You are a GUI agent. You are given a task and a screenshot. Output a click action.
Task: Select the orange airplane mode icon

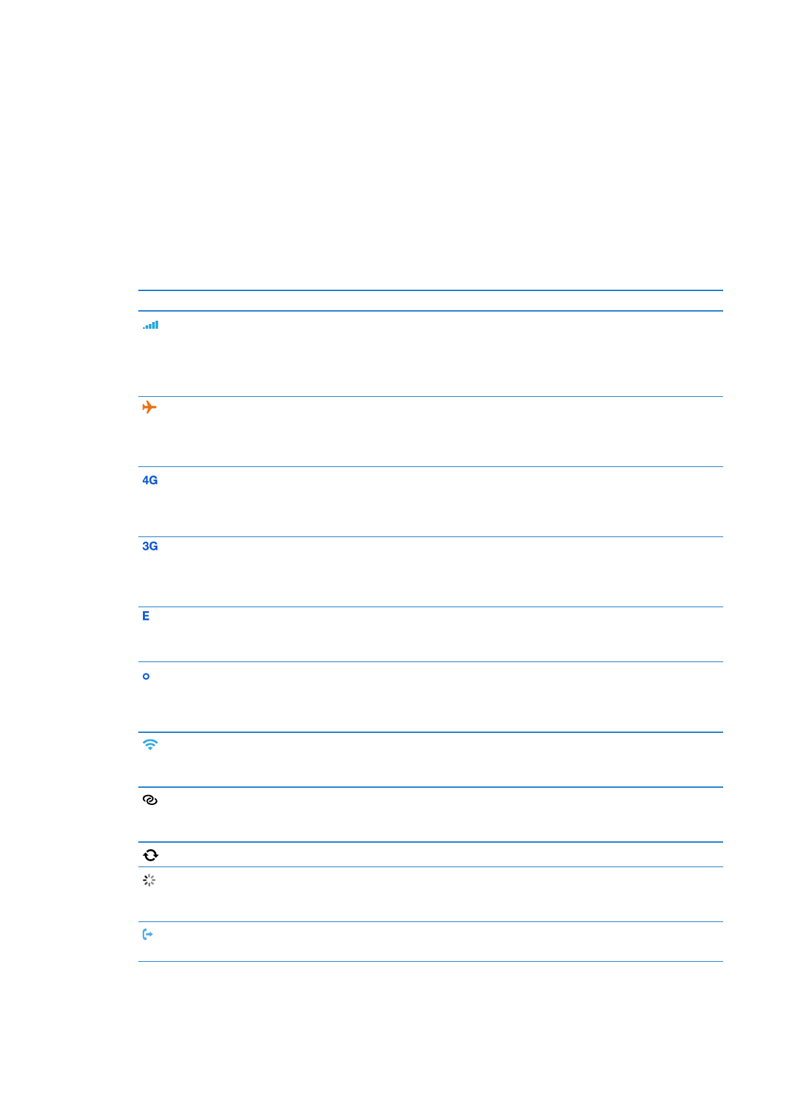(x=150, y=407)
